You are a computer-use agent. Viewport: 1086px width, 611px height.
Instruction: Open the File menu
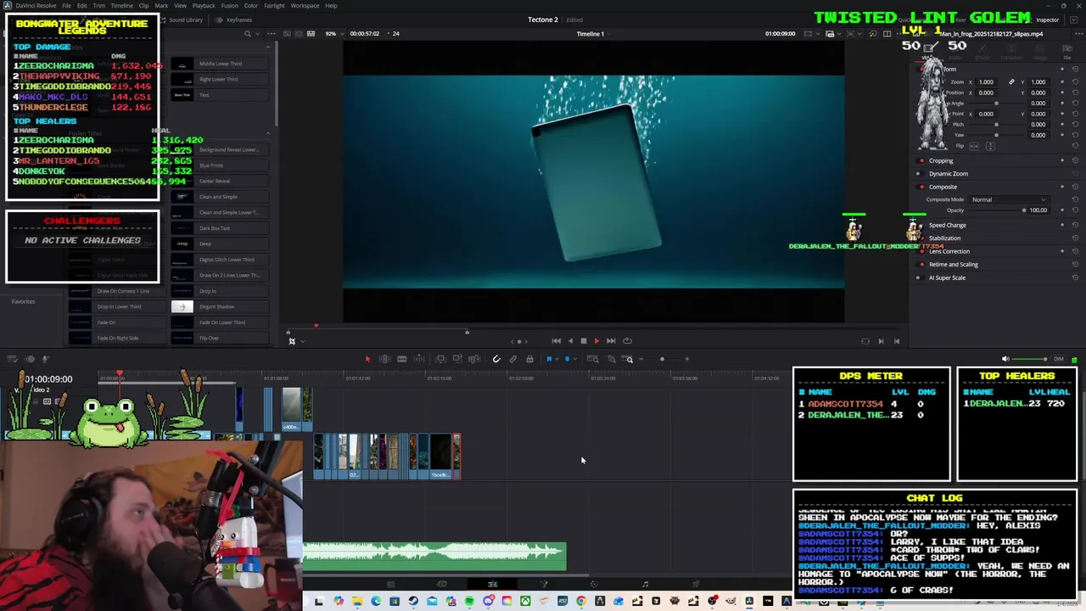pyautogui.click(x=66, y=6)
